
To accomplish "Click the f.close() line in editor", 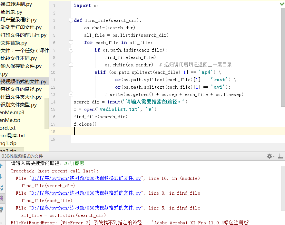I will 85,124.
